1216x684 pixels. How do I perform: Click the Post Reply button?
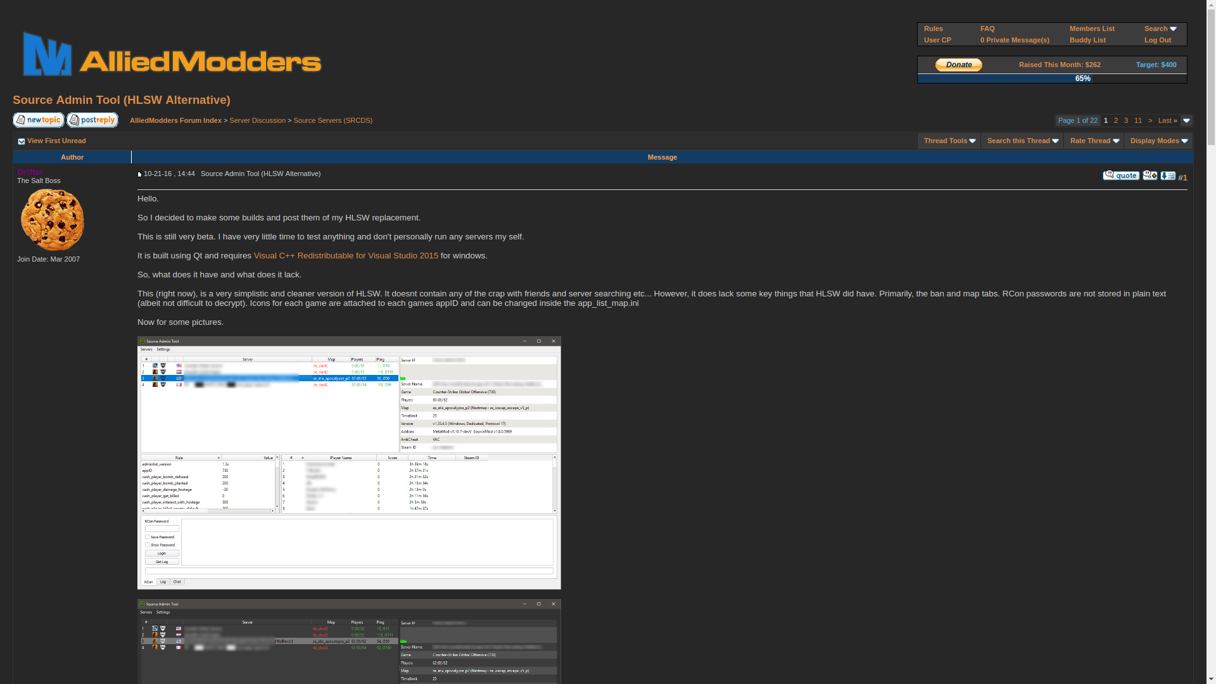92,120
